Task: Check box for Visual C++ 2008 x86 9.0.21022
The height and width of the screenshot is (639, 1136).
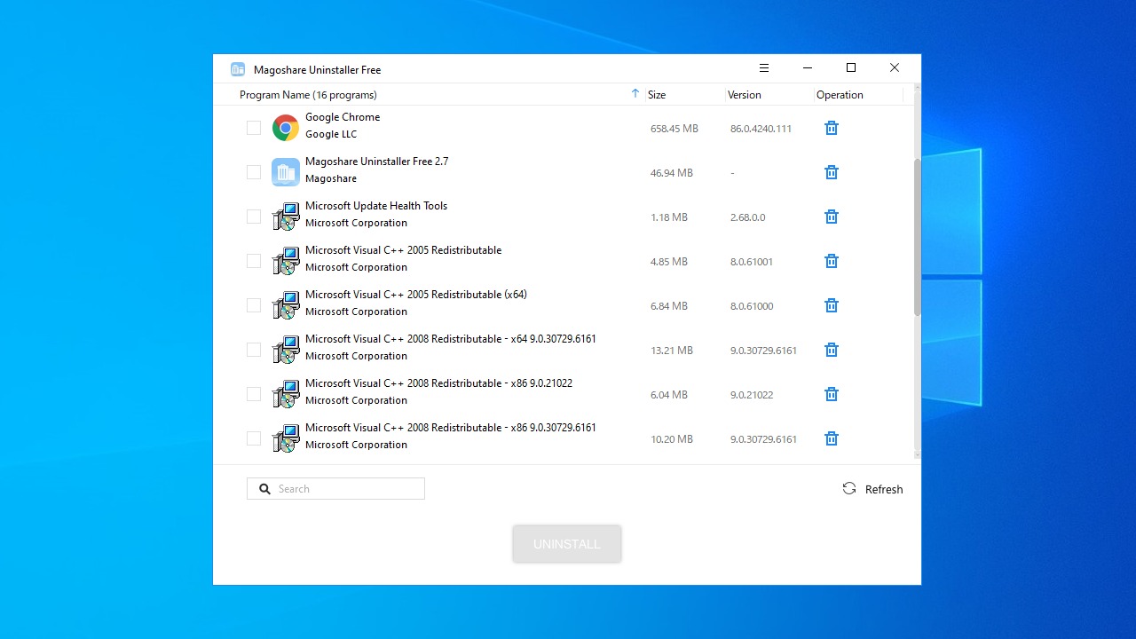Action: (254, 394)
